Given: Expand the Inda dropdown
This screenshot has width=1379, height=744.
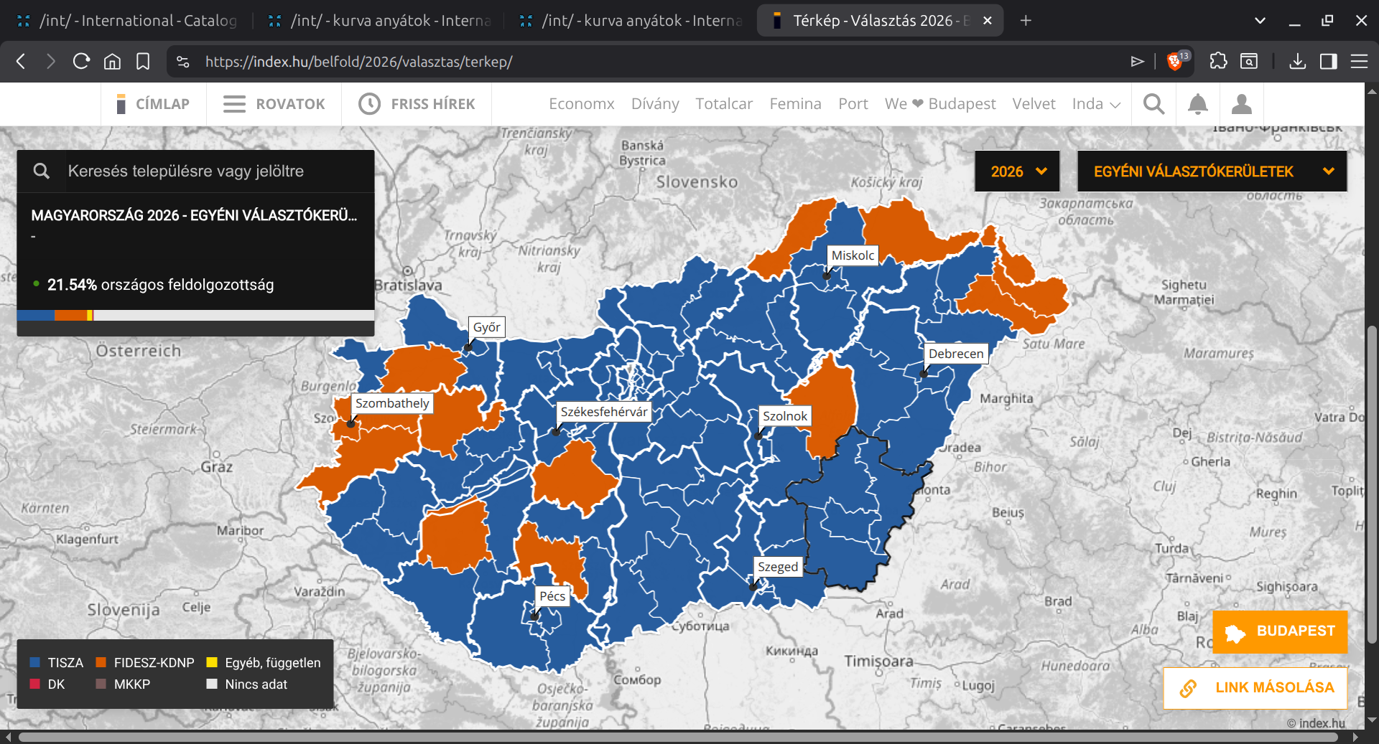Looking at the screenshot, I should pyautogui.click(x=1096, y=104).
